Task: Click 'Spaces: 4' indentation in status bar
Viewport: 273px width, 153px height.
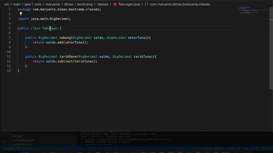Action: click(219, 149)
